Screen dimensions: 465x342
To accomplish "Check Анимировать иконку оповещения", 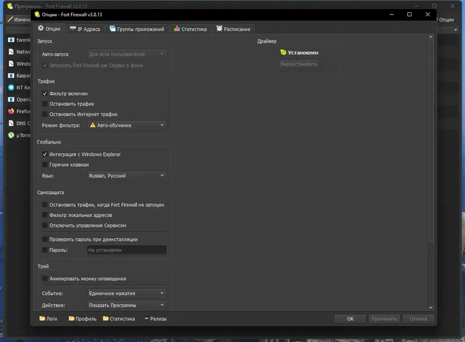I will click(x=45, y=279).
